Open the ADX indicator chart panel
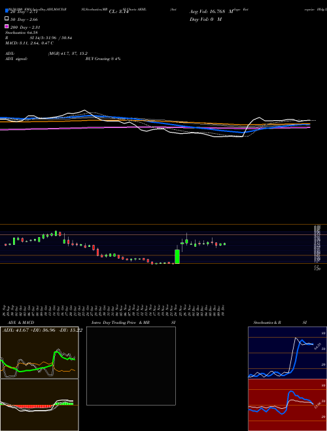Image resolution: width=327 pixels, height=431 pixels. pos(39,353)
